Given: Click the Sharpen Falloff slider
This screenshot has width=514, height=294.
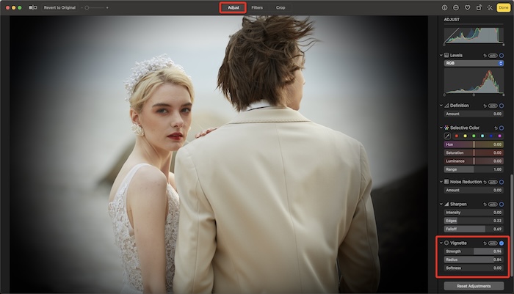Looking at the screenshot, I should [x=474, y=229].
